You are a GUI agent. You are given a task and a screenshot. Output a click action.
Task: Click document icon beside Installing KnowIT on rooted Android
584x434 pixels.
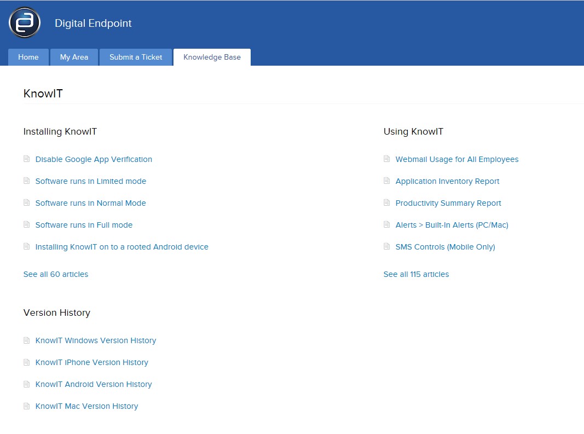[26, 247]
